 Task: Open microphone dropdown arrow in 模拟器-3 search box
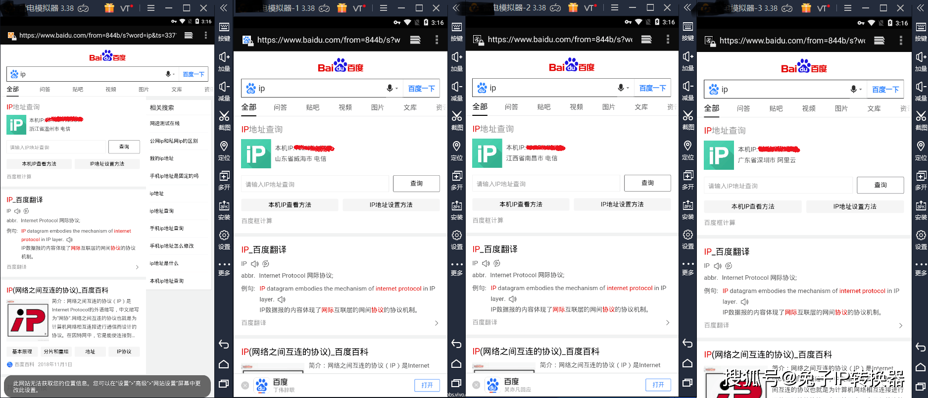[861, 90]
